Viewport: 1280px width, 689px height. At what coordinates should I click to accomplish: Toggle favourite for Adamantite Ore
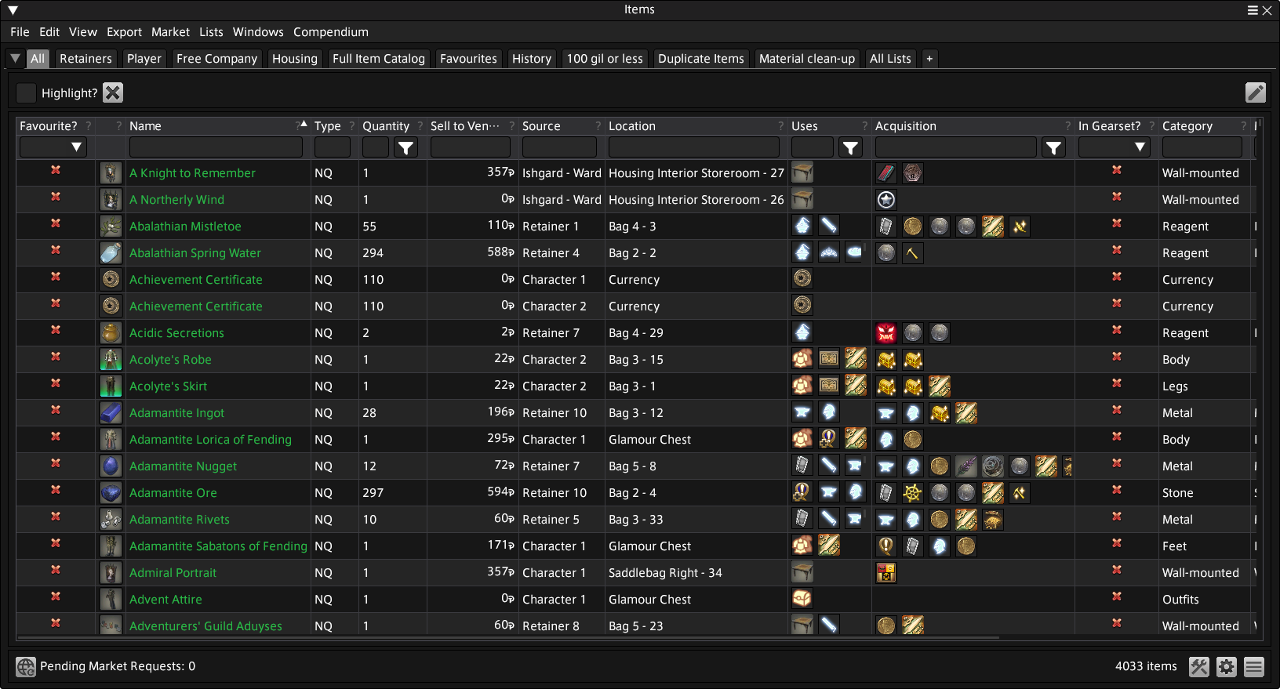pos(56,490)
